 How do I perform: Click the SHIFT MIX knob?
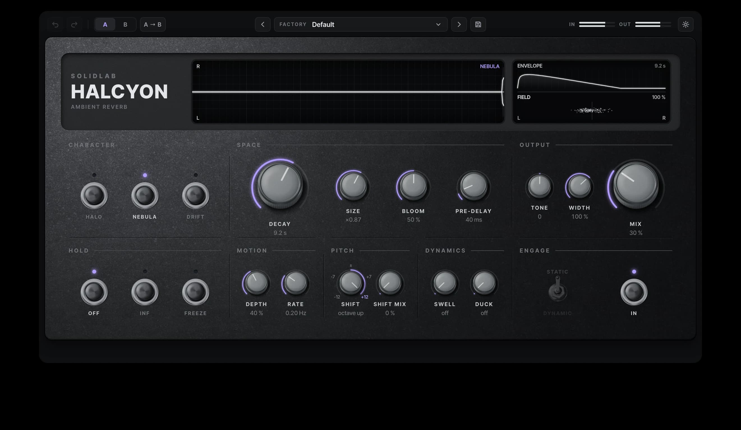click(x=390, y=283)
